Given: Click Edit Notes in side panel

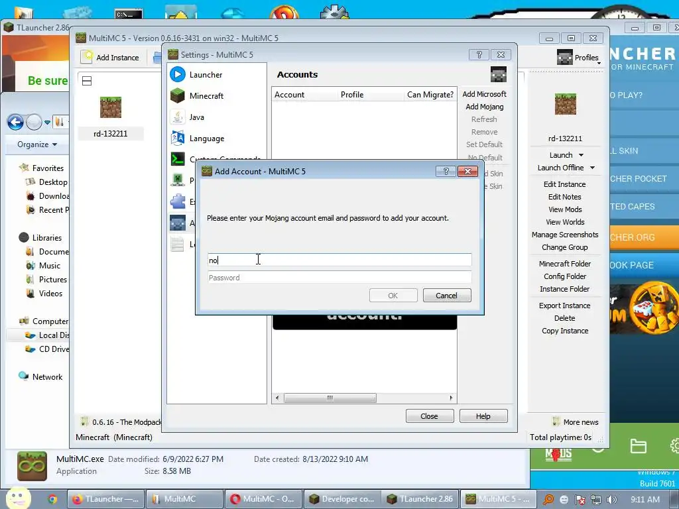Looking at the screenshot, I should [565, 196].
